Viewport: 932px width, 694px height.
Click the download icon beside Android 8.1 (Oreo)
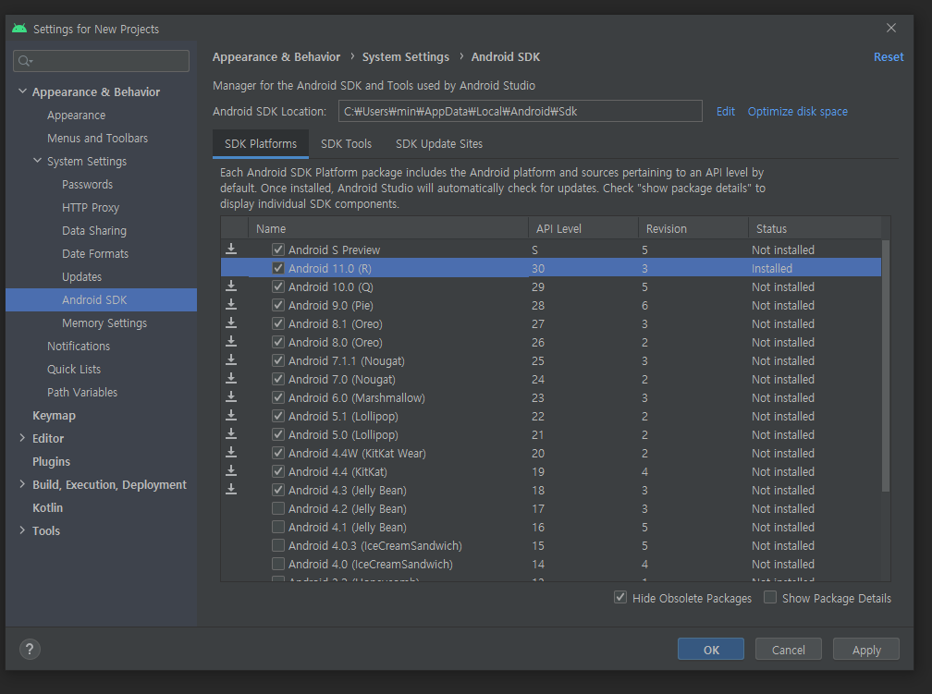click(x=231, y=323)
